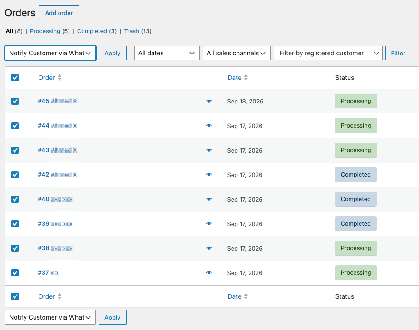The image size is (419, 330).
Task: Click the sort arrows beside the bottom Order header
Action: point(59,296)
